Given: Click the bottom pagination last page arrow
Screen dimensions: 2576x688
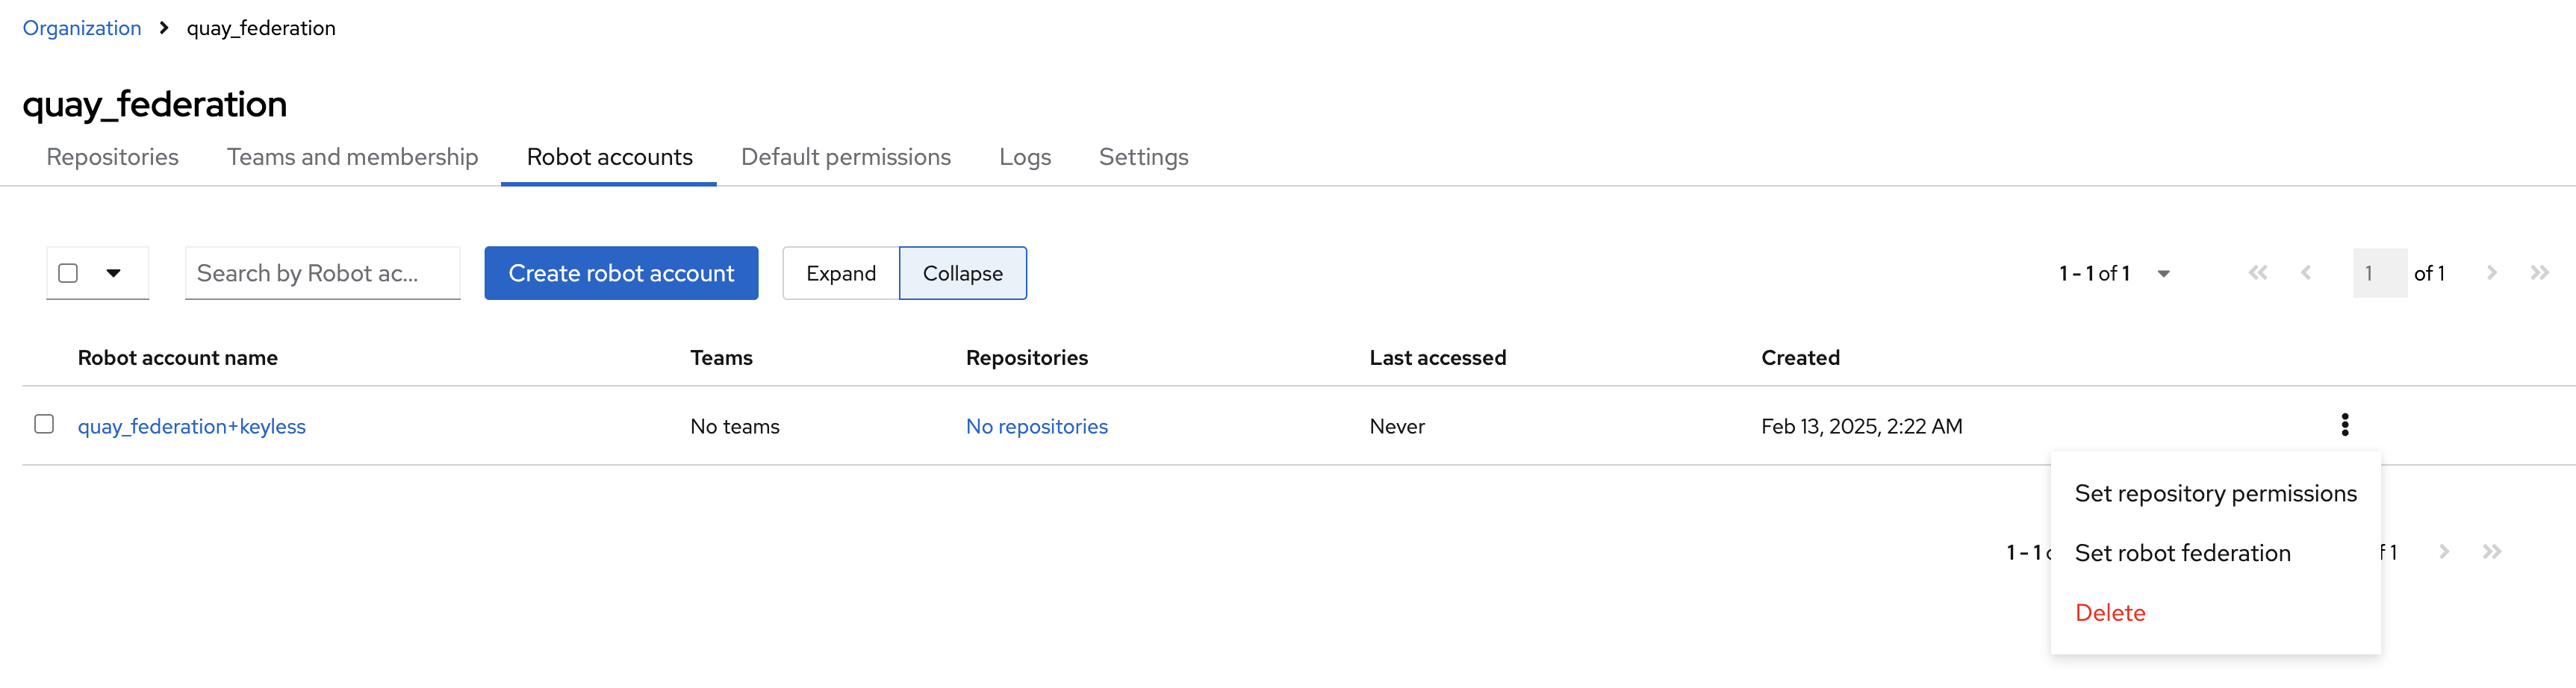Looking at the screenshot, I should click(2491, 552).
